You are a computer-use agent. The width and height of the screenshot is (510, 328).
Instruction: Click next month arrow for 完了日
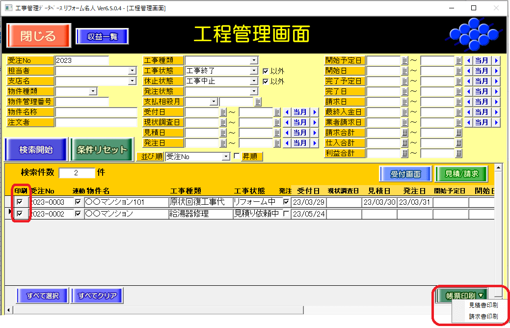point(496,91)
